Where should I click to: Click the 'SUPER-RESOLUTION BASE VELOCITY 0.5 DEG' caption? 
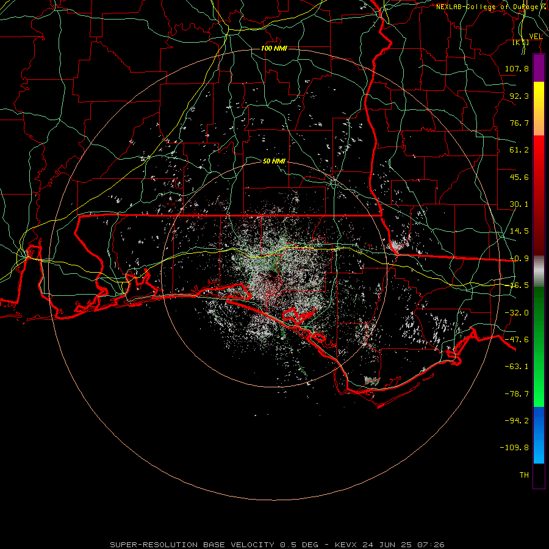(215, 545)
